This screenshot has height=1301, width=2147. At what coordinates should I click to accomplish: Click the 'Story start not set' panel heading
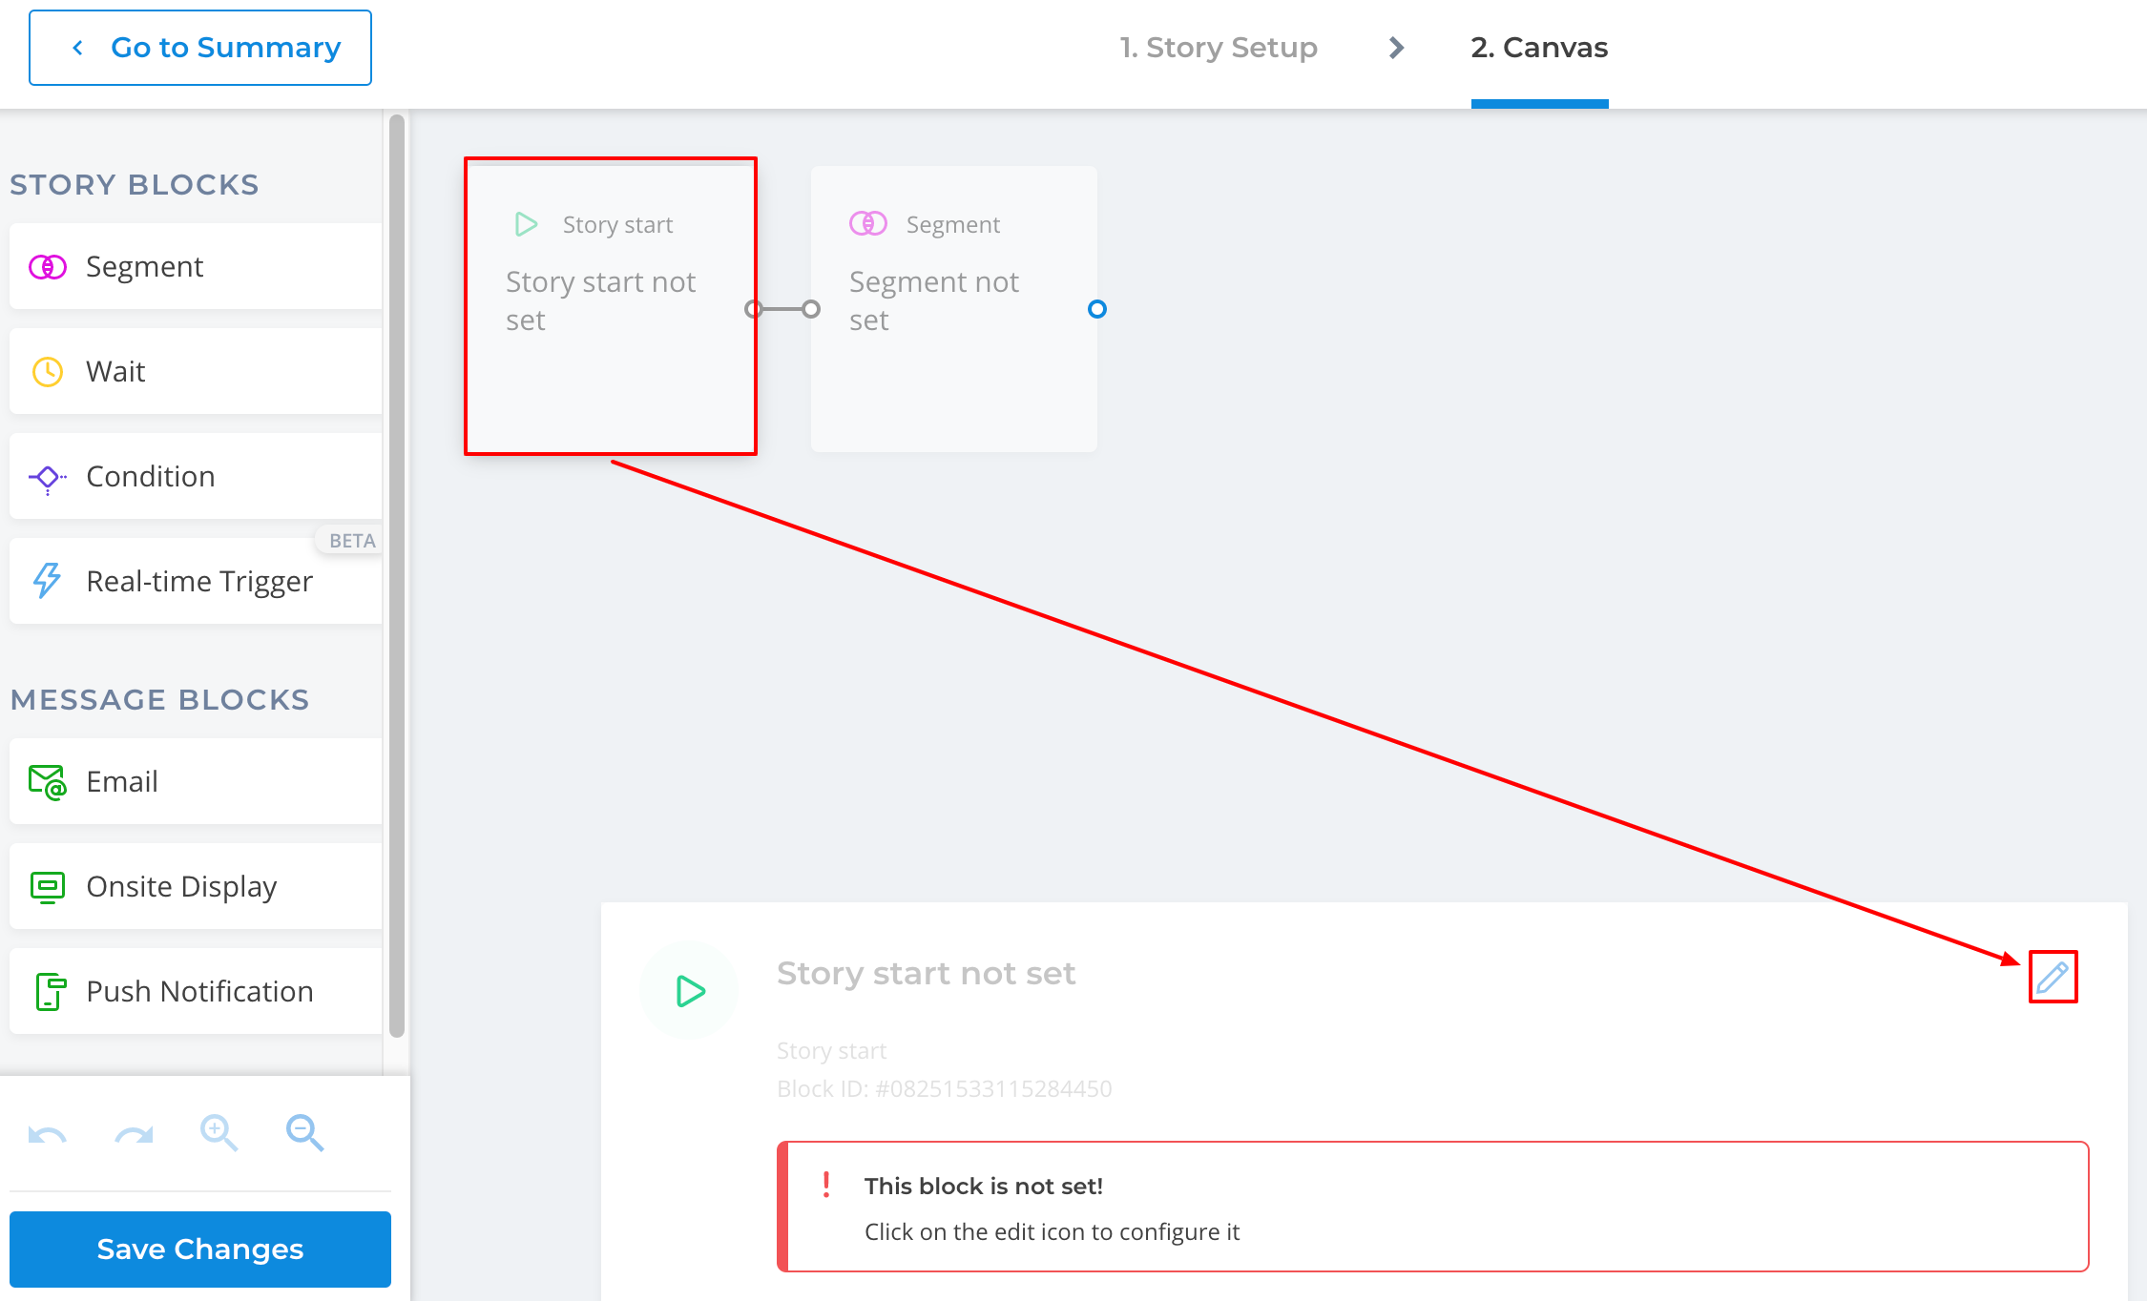926,974
